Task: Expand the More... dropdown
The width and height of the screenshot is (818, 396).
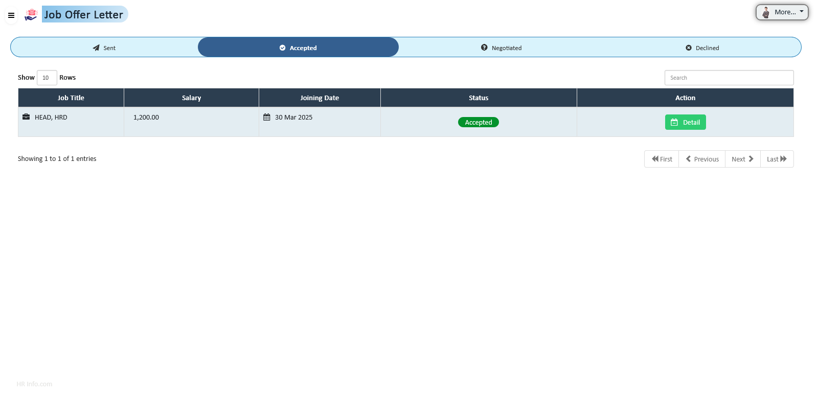Action: 782,12
